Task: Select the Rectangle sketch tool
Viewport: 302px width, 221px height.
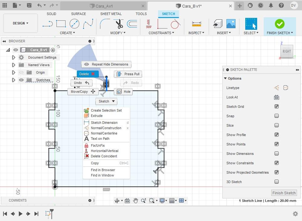Action: pos(61,24)
